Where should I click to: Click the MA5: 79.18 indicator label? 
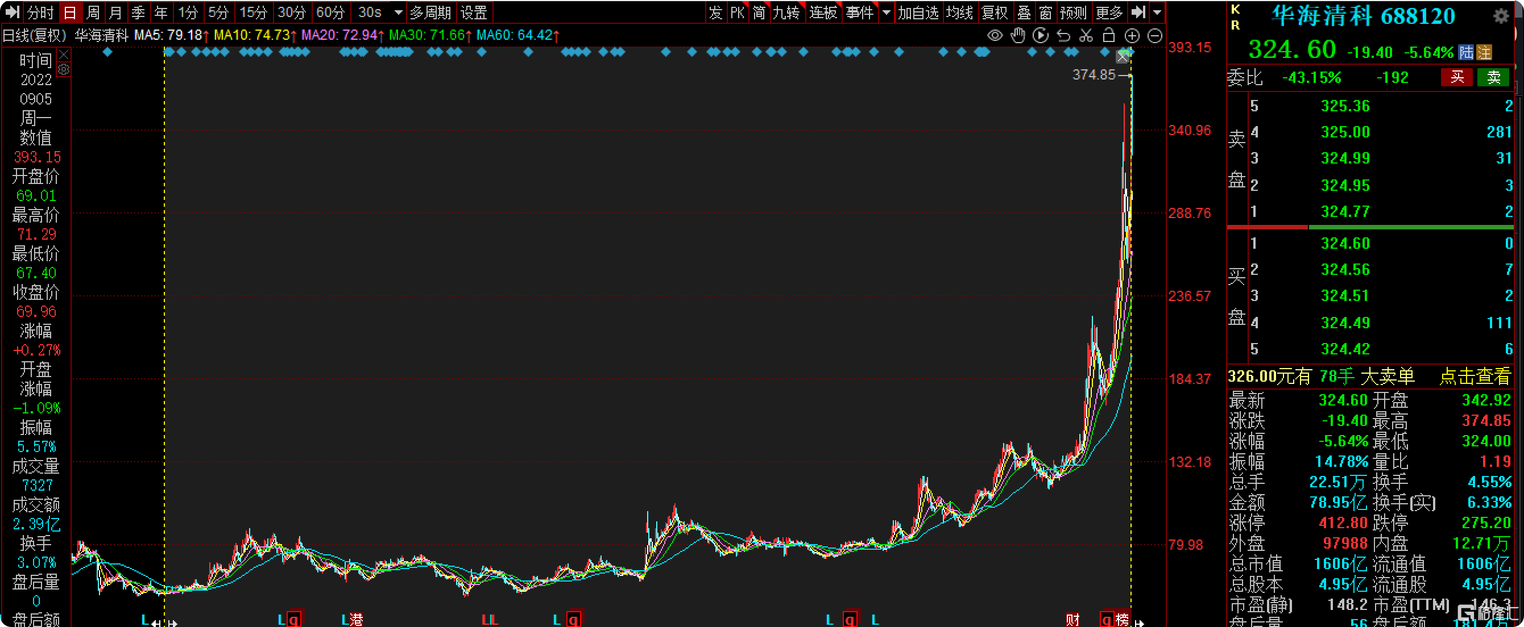click(x=171, y=36)
